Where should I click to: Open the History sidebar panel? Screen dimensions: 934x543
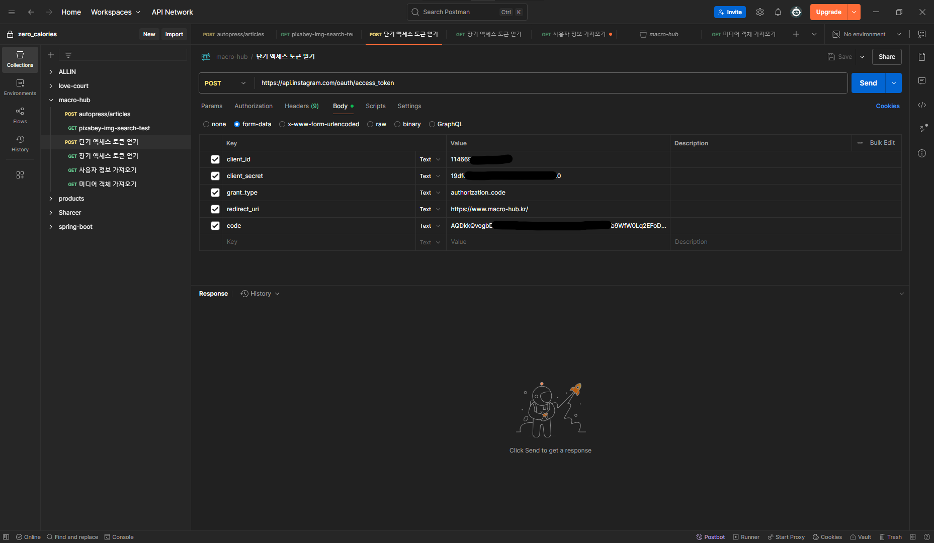pos(20,144)
